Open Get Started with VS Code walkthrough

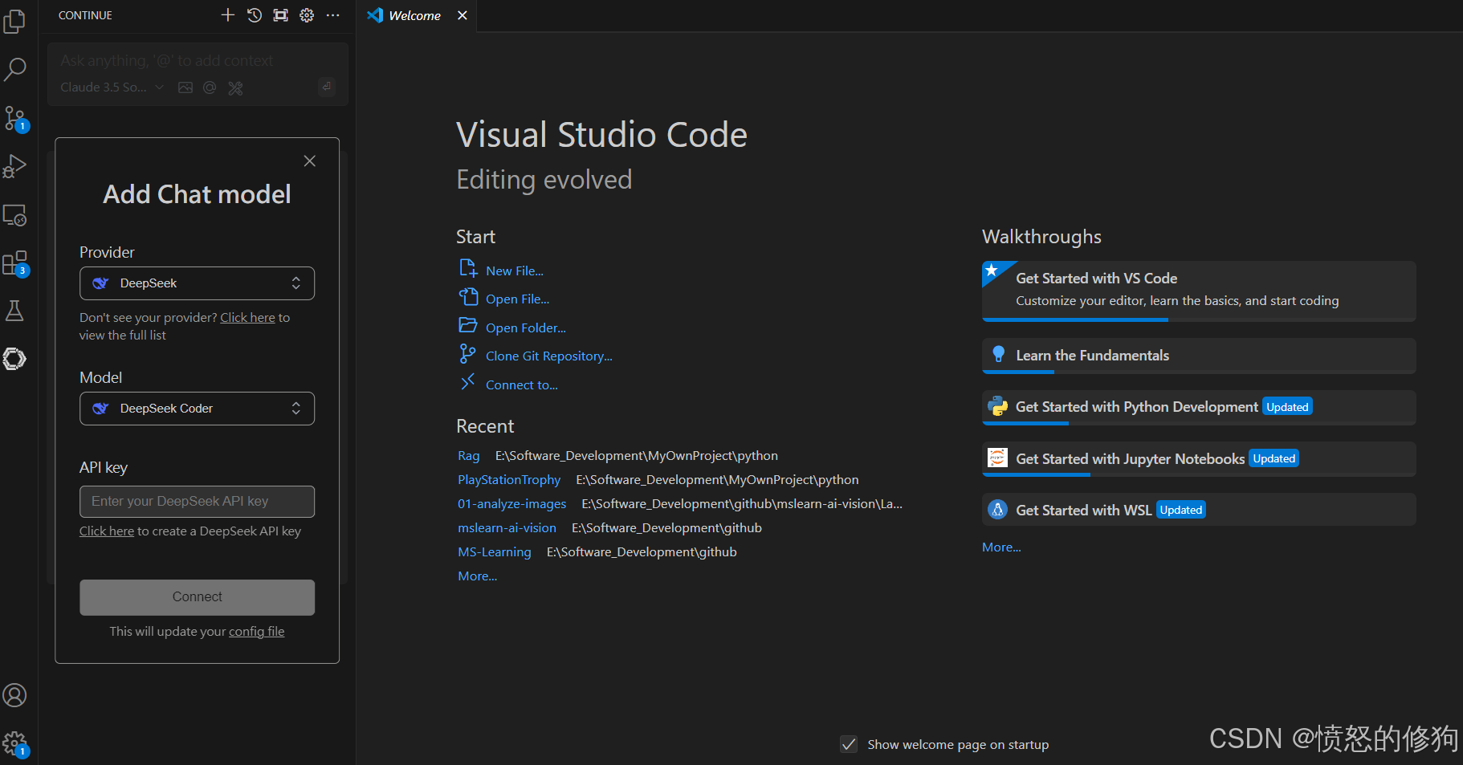1199,291
